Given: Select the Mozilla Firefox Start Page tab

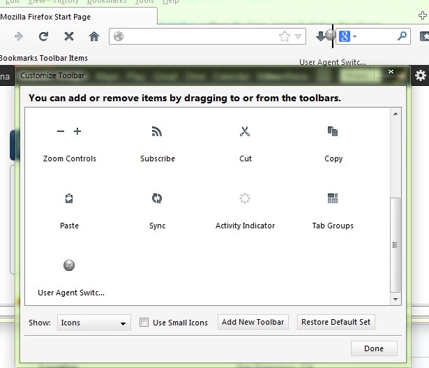Looking at the screenshot, I should (x=78, y=17).
